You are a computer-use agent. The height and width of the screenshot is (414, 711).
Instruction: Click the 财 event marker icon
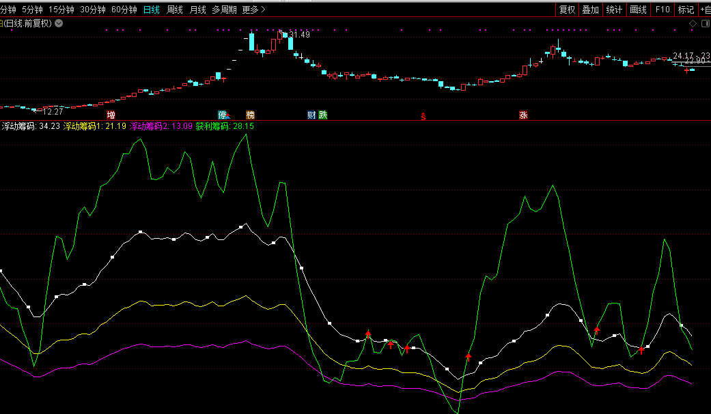click(311, 115)
